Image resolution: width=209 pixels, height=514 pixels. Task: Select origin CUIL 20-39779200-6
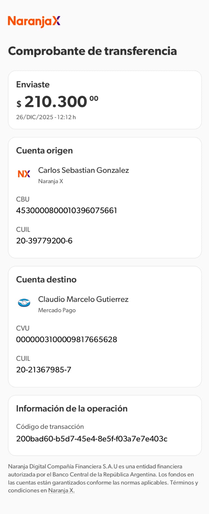(44, 241)
